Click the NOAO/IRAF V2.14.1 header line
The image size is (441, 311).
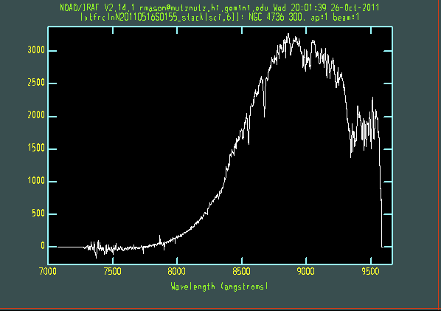[x=220, y=7]
